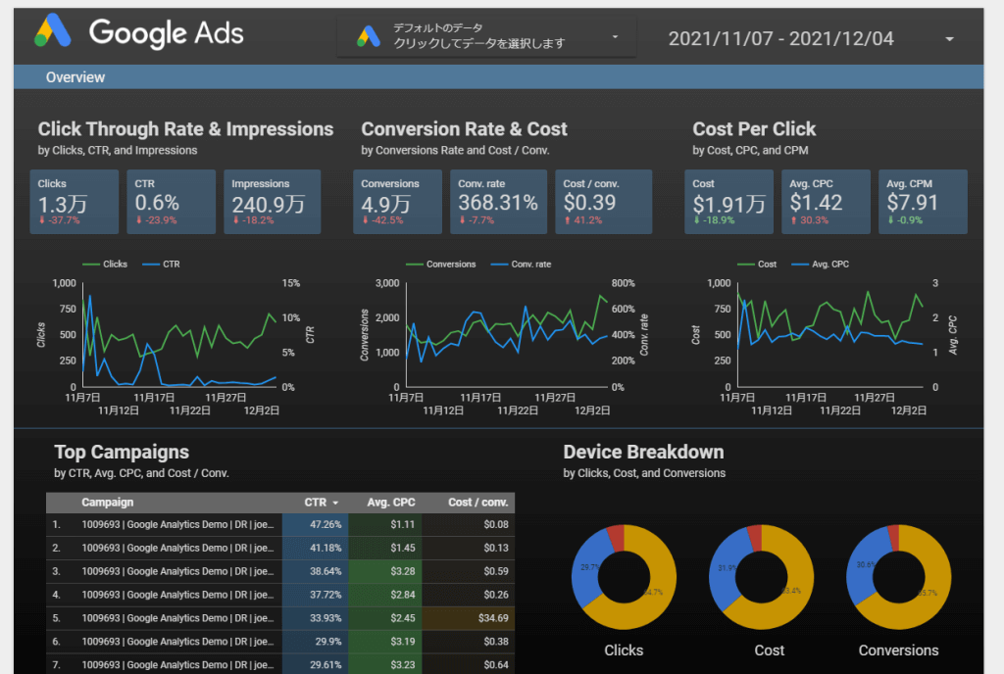Select campaign row 5 name
The height and width of the screenshot is (674, 1004).
point(178,618)
